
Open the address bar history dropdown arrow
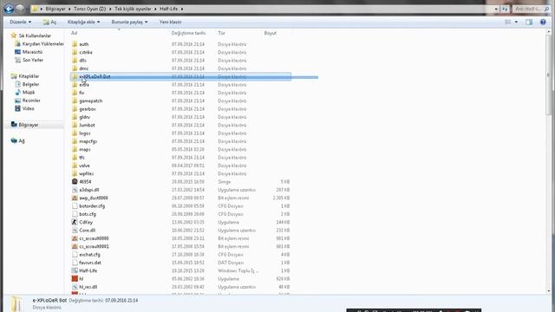tap(496, 9)
